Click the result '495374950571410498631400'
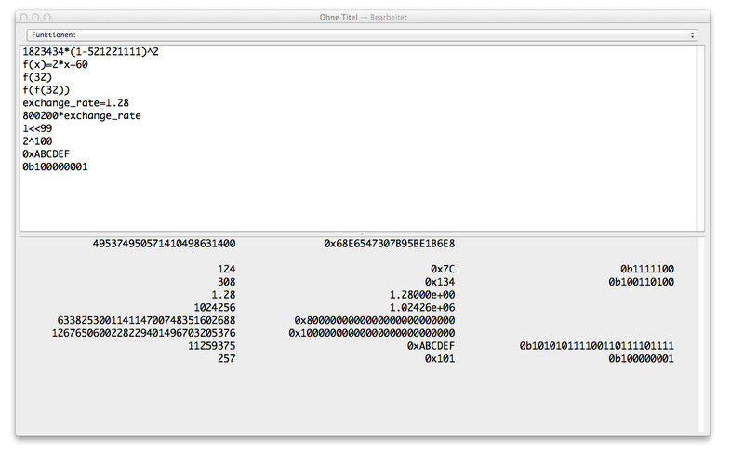Viewport: 744px width, 465px height. pyautogui.click(x=165, y=244)
